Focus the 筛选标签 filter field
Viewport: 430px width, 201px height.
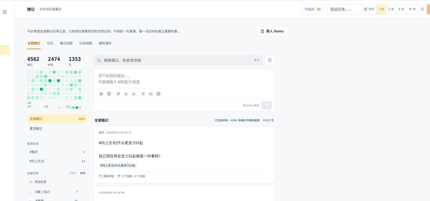click(x=57, y=182)
